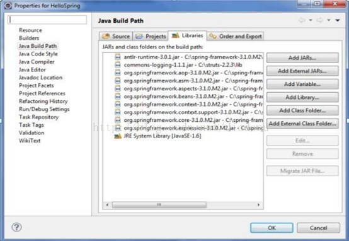This screenshot has width=349, height=241.
Task: Select Resource in the properties tree
Action: 30,30
